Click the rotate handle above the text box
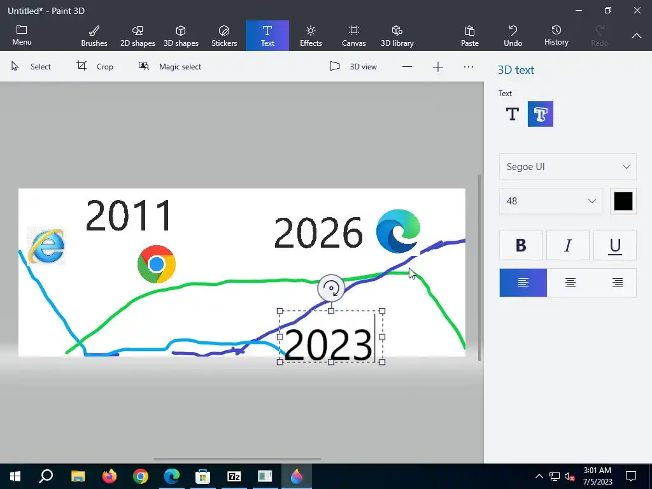Image resolution: width=652 pixels, height=489 pixels. pos(331,288)
